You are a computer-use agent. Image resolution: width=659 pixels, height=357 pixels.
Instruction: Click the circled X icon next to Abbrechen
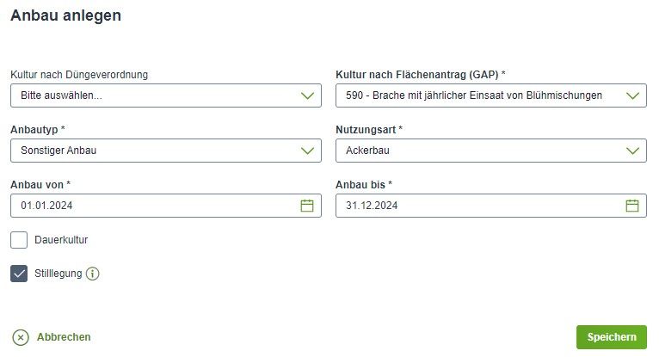tap(21, 337)
